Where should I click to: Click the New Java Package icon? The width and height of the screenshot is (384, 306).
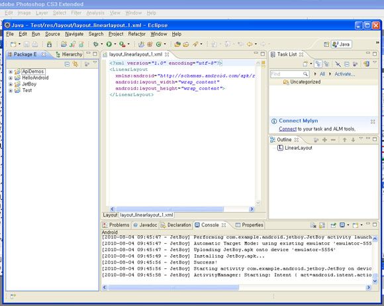tap(150, 44)
